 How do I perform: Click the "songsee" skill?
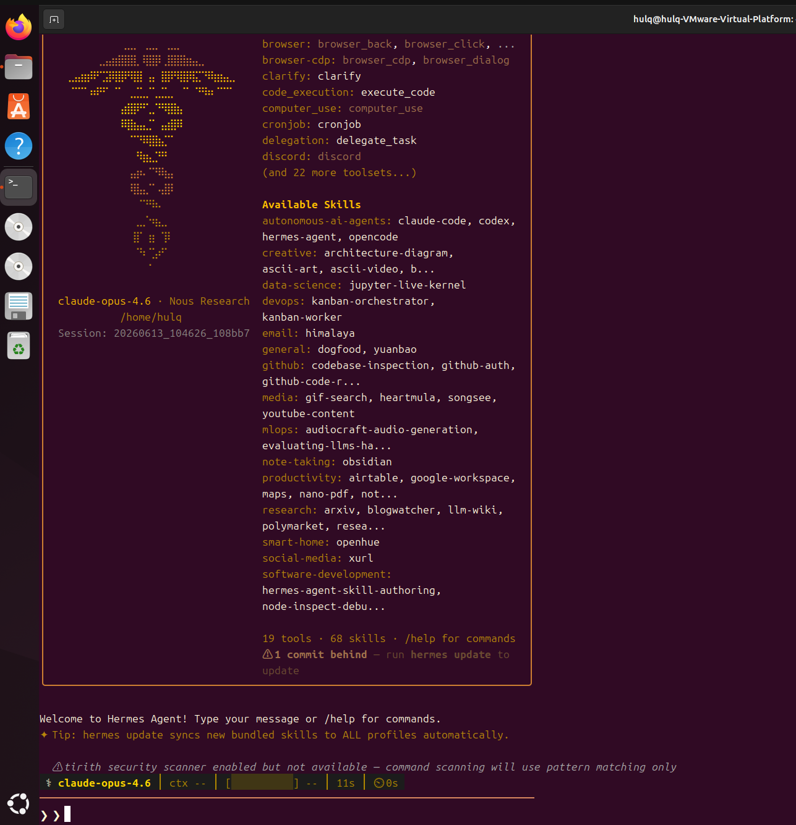[469, 397]
